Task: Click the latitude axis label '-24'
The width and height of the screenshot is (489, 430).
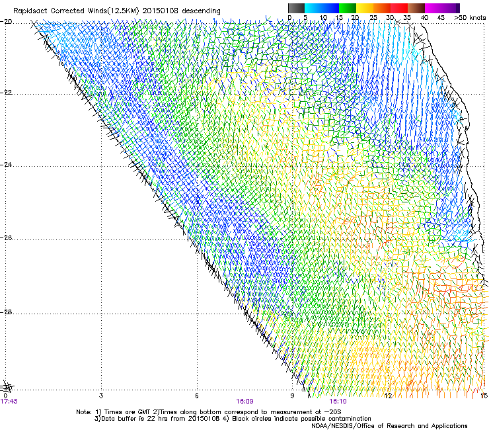Action: pos(6,165)
